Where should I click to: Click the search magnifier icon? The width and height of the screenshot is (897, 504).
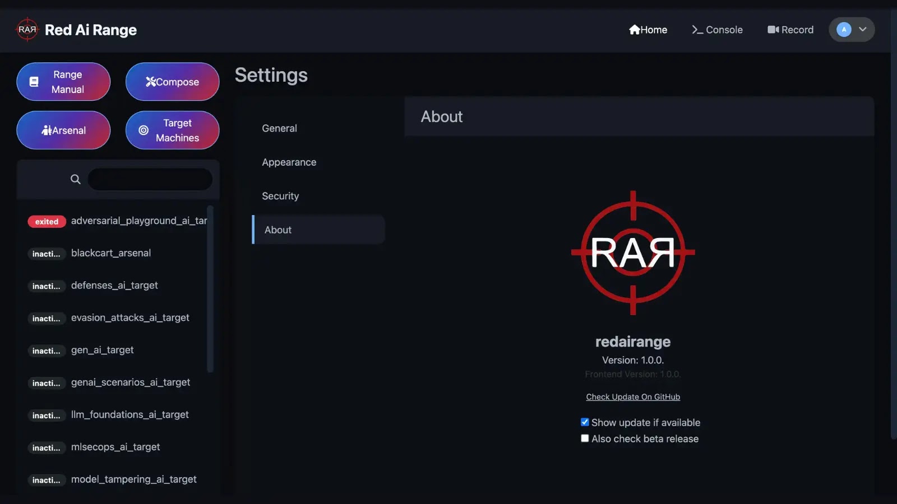point(75,179)
